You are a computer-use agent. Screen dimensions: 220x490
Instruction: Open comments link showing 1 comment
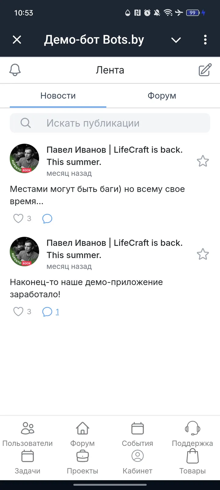pyautogui.click(x=51, y=311)
